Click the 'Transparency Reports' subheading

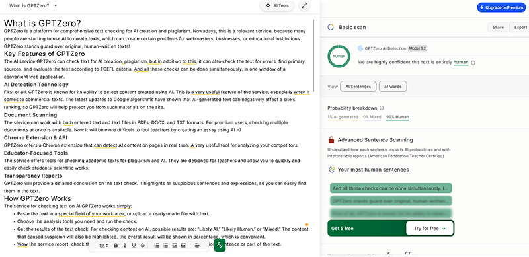pyautogui.click(x=33, y=176)
